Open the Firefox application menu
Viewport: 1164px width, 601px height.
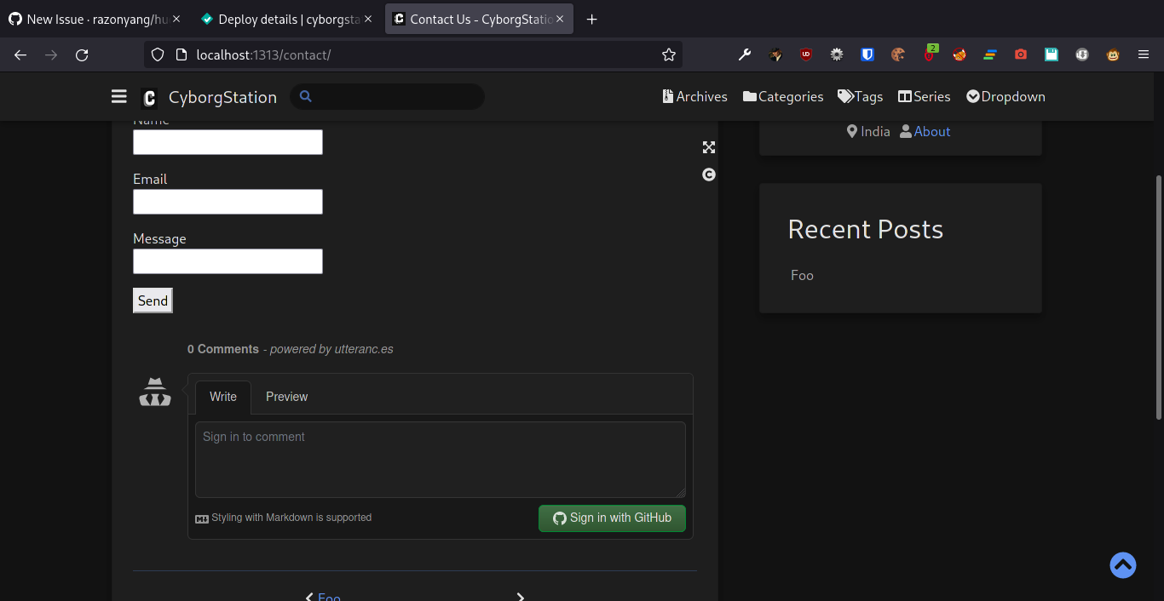[1144, 54]
